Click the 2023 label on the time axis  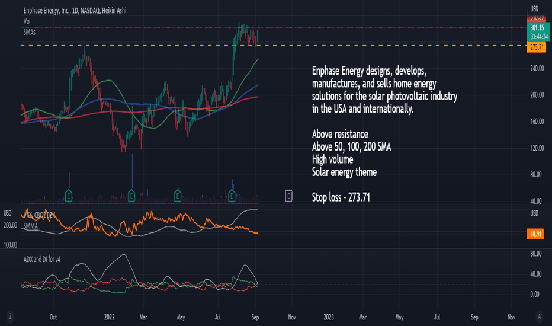tap(329, 317)
